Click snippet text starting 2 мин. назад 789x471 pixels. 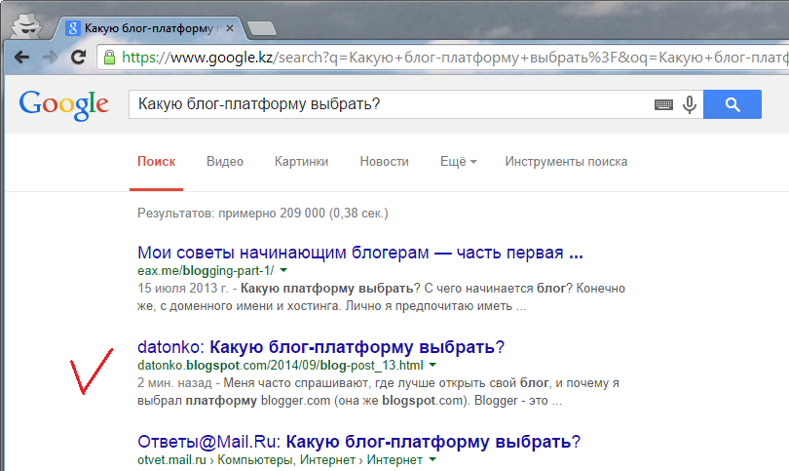(x=378, y=392)
